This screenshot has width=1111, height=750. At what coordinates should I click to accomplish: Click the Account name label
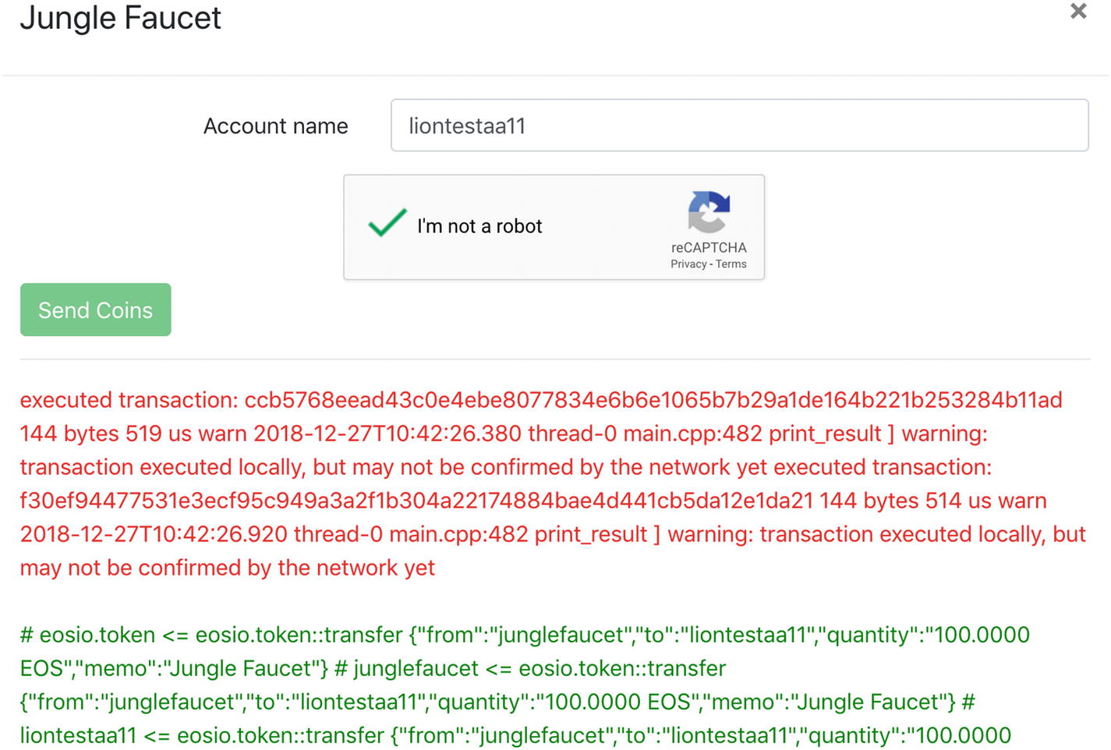click(x=276, y=126)
